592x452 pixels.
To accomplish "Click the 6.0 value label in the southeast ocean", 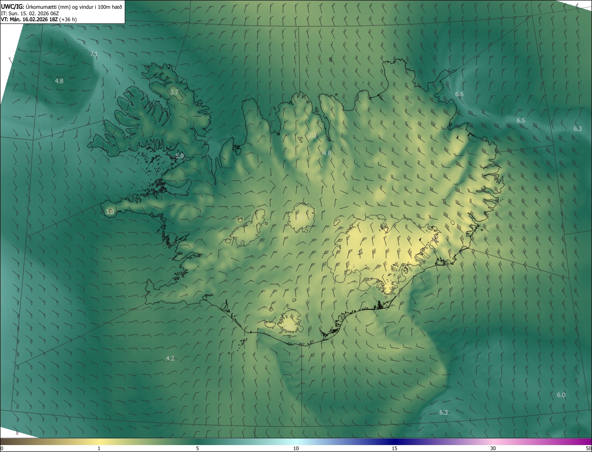I will coord(561,395).
